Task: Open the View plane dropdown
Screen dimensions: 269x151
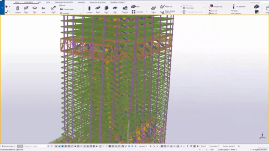Action: click(x=214, y=146)
